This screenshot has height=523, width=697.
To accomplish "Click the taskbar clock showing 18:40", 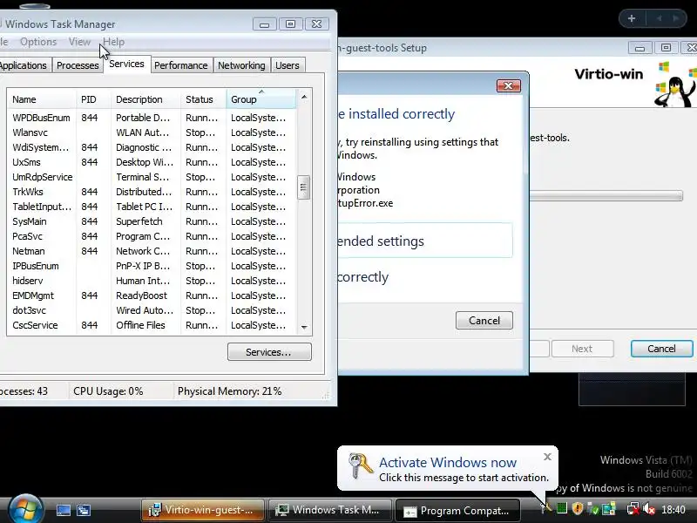I will click(x=673, y=509).
